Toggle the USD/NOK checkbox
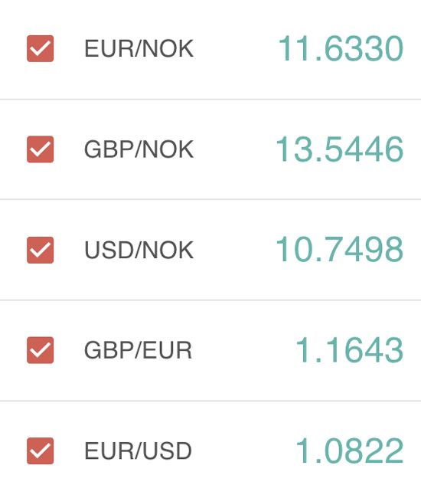The image size is (421, 498). click(40, 250)
